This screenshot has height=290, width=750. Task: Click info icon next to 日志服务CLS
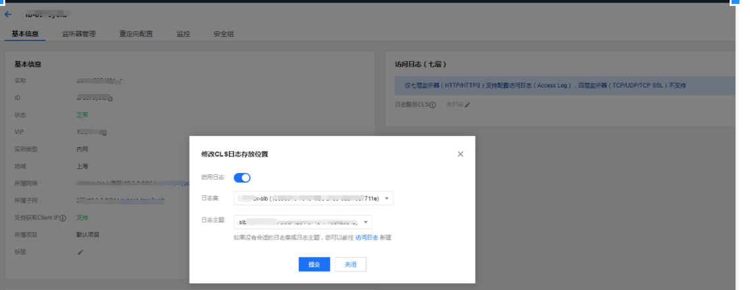pos(432,105)
